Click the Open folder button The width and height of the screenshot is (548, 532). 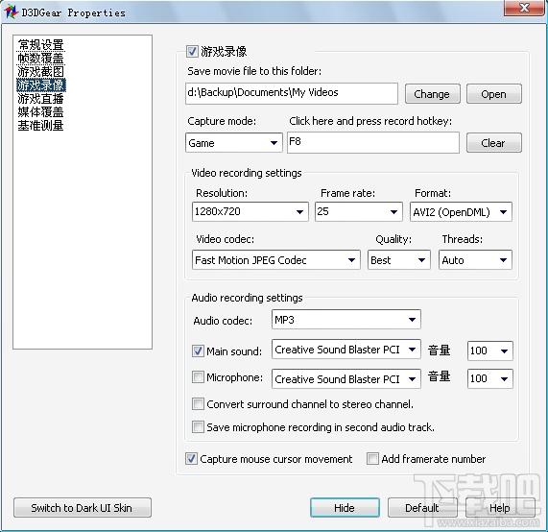(x=494, y=94)
